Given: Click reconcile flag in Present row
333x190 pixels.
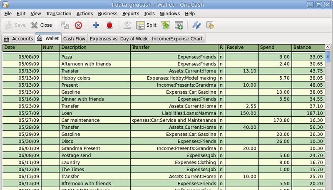Looking at the screenshot, I should [x=221, y=85].
